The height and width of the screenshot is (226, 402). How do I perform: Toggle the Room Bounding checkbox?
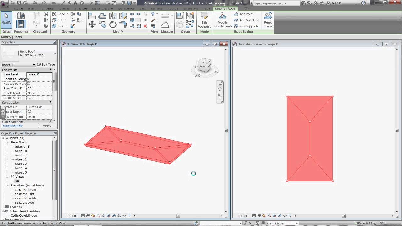29,79
